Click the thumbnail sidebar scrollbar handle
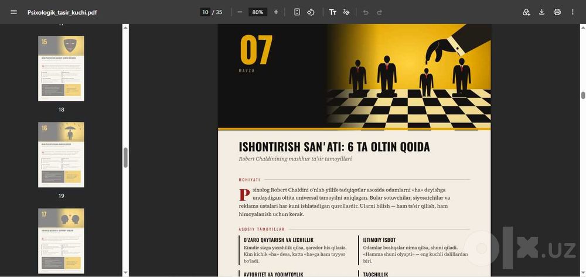 (x=125, y=158)
